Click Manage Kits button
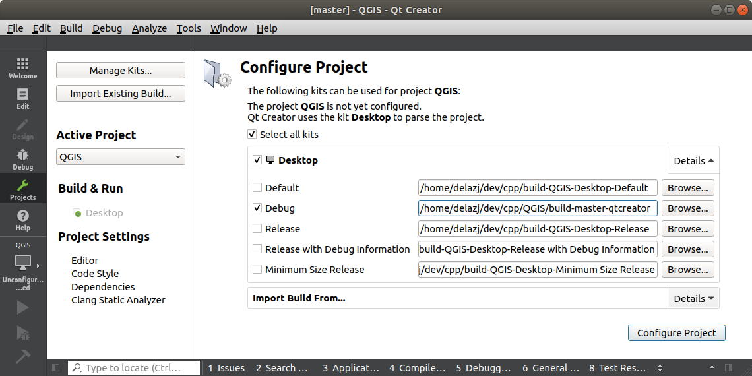This screenshot has width=752, height=376. point(120,71)
